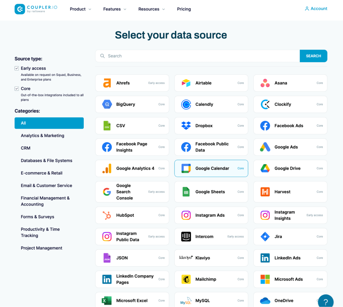Screen dimensions: 343x307
Task: Filter by Forms & Surveys category
Action: pos(38,217)
